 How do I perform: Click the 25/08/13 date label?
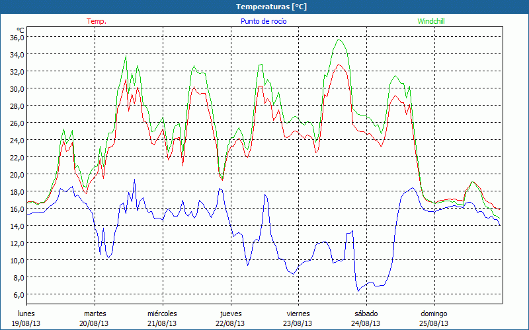434,323
